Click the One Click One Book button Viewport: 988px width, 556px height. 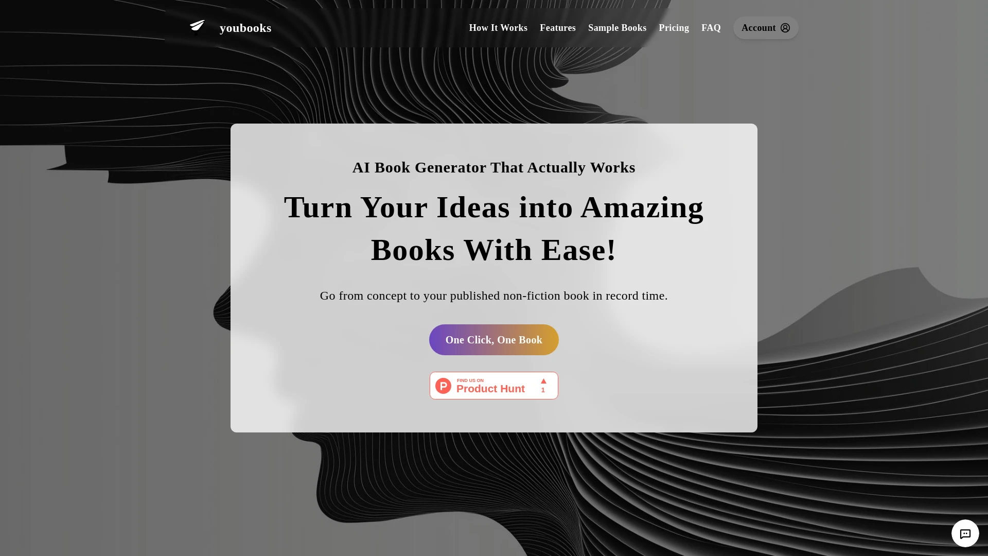(494, 339)
